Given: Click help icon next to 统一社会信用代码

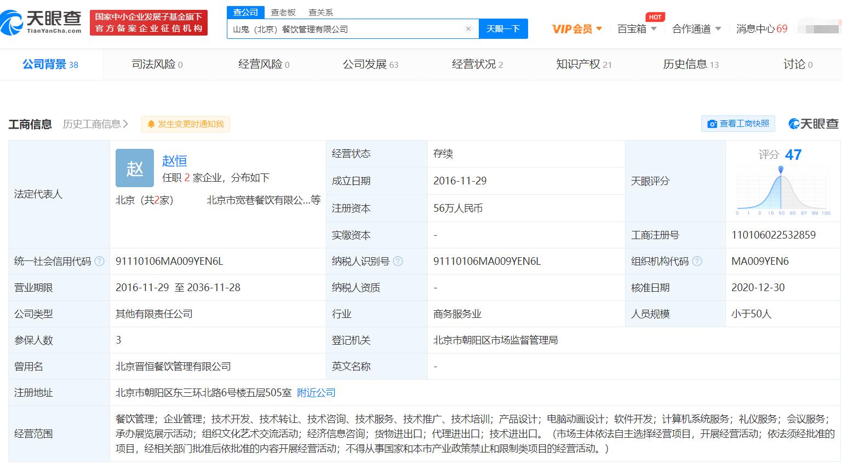Looking at the screenshot, I should pos(99,262).
